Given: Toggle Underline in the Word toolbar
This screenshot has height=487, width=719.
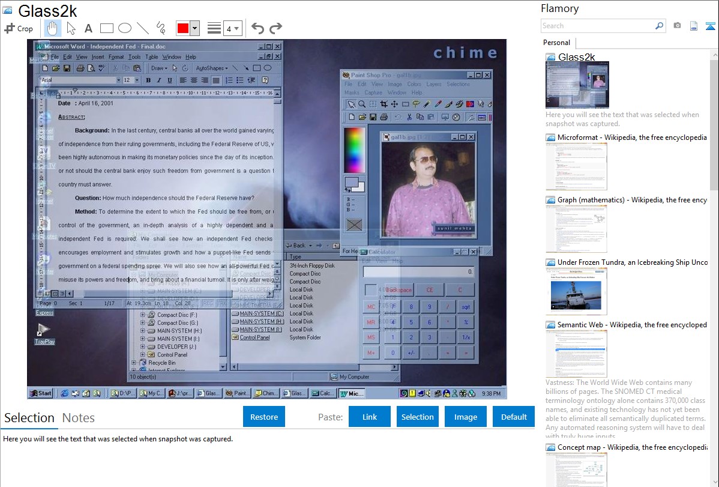Looking at the screenshot, I should point(170,80).
